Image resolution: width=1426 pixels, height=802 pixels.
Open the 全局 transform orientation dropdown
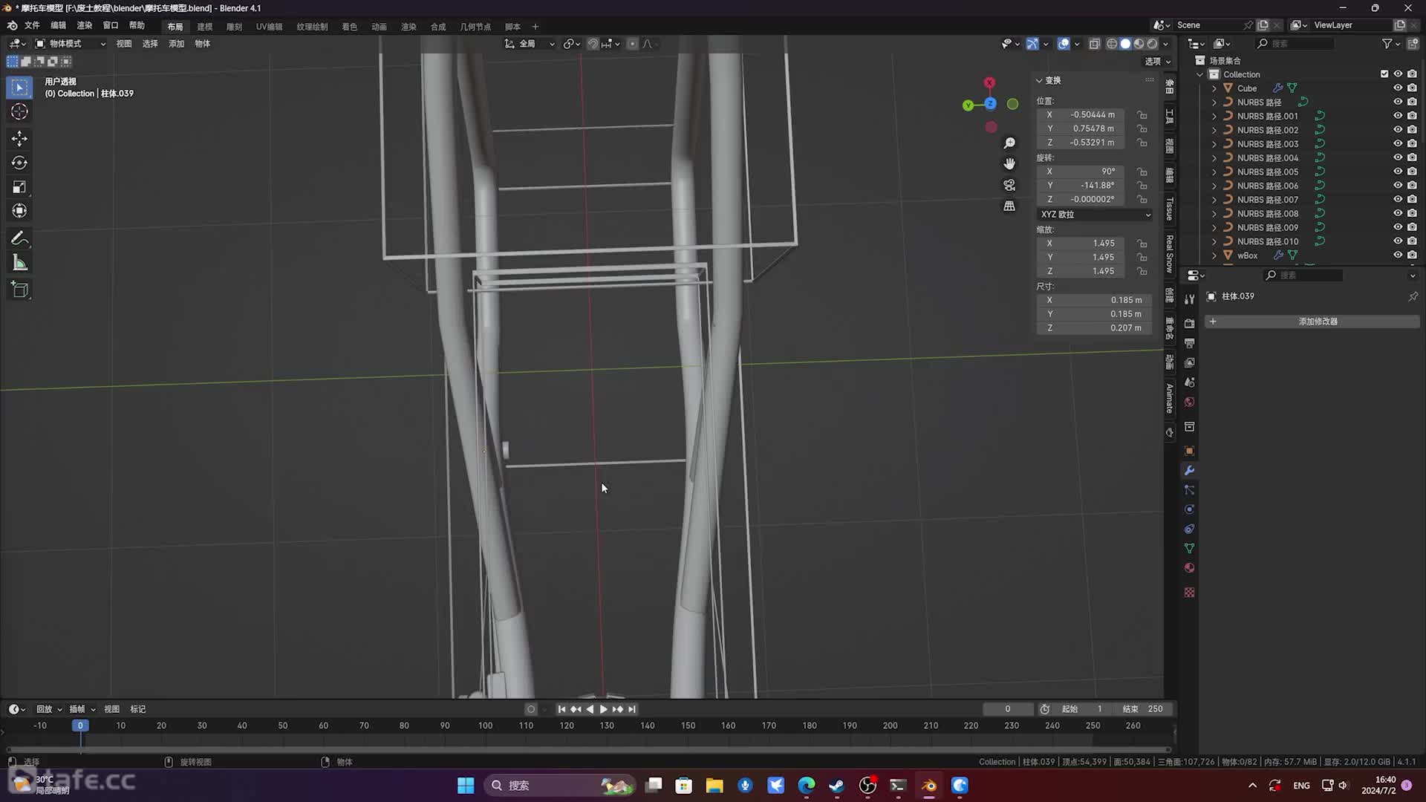click(x=530, y=44)
